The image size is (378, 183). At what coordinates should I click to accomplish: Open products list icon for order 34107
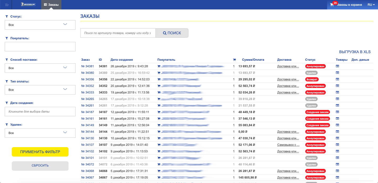[x=338, y=145]
